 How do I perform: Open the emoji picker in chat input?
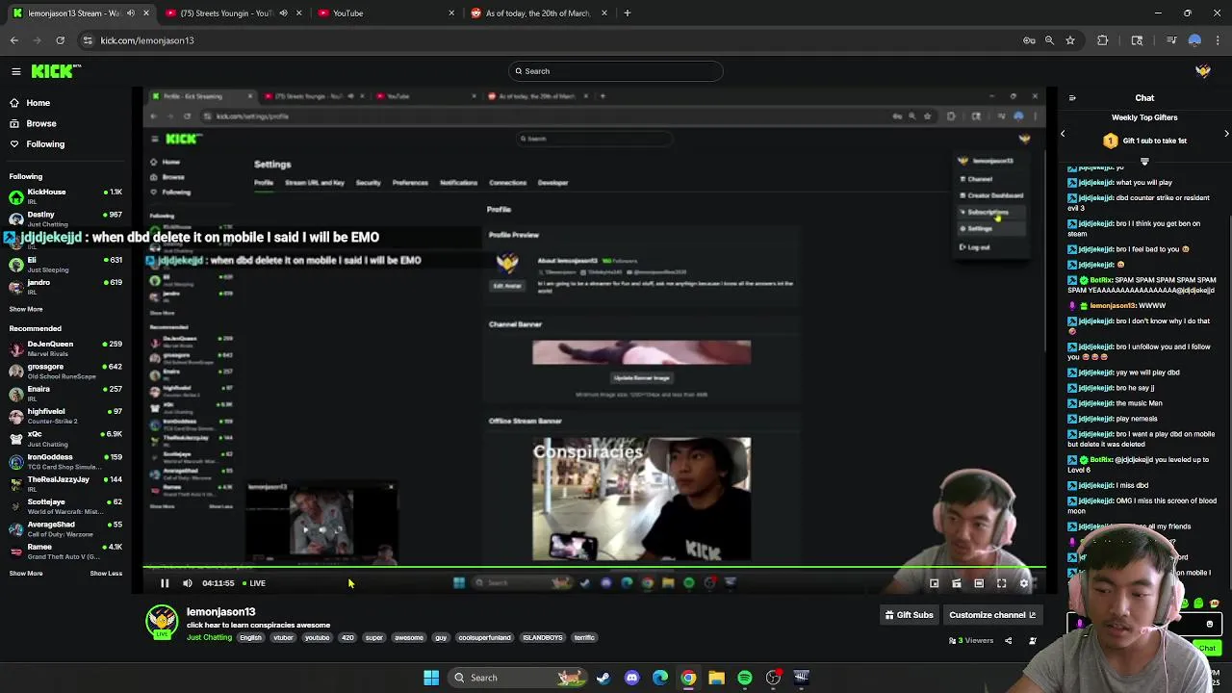[1210, 624]
